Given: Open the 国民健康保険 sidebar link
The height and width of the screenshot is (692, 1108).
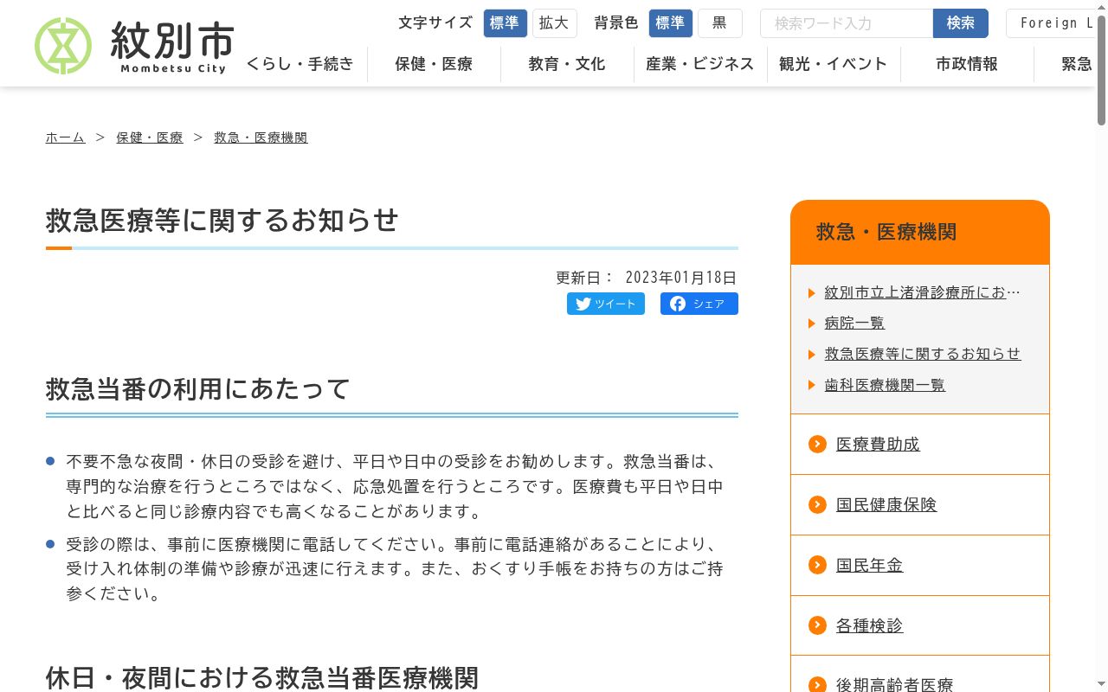Looking at the screenshot, I should tap(886, 505).
